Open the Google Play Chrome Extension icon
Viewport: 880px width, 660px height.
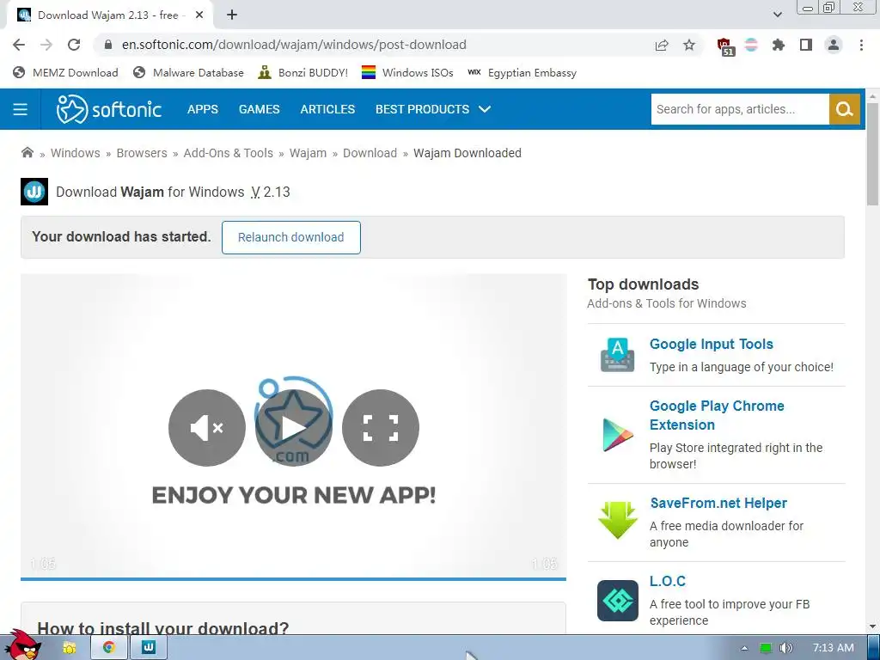coord(617,434)
